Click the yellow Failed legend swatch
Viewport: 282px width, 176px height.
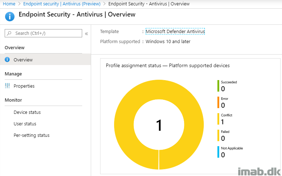[x=218, y=135]
